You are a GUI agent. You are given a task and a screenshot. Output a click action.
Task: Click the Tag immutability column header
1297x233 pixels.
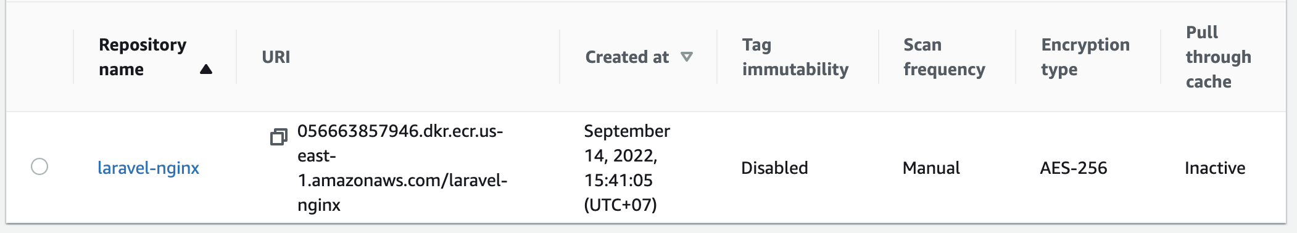pos(795,57)
